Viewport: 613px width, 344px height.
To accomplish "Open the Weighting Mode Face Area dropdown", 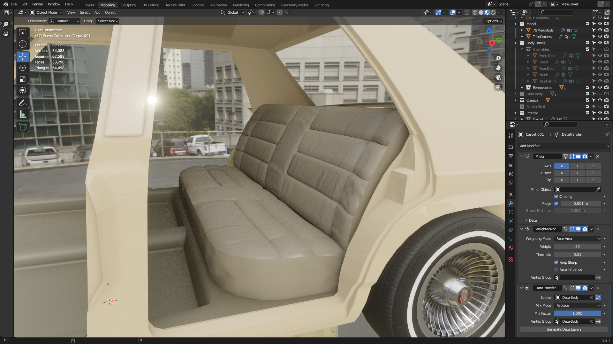I will click(578, 239).
